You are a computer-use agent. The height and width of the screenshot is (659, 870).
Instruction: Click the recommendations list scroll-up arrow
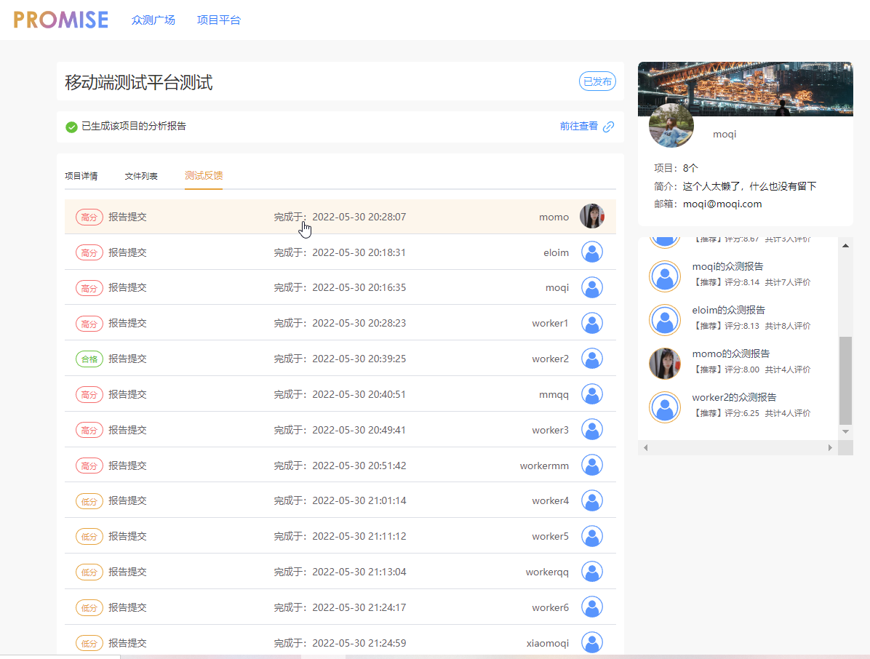click(845, 245)
